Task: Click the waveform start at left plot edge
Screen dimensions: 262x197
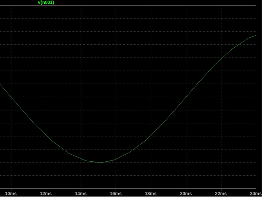Action: (0, 85)
